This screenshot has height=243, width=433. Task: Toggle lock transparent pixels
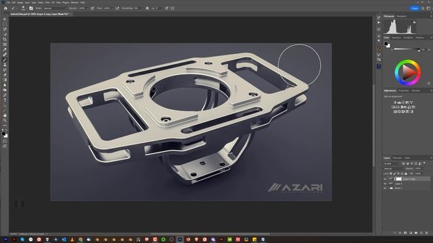[391, 173]
